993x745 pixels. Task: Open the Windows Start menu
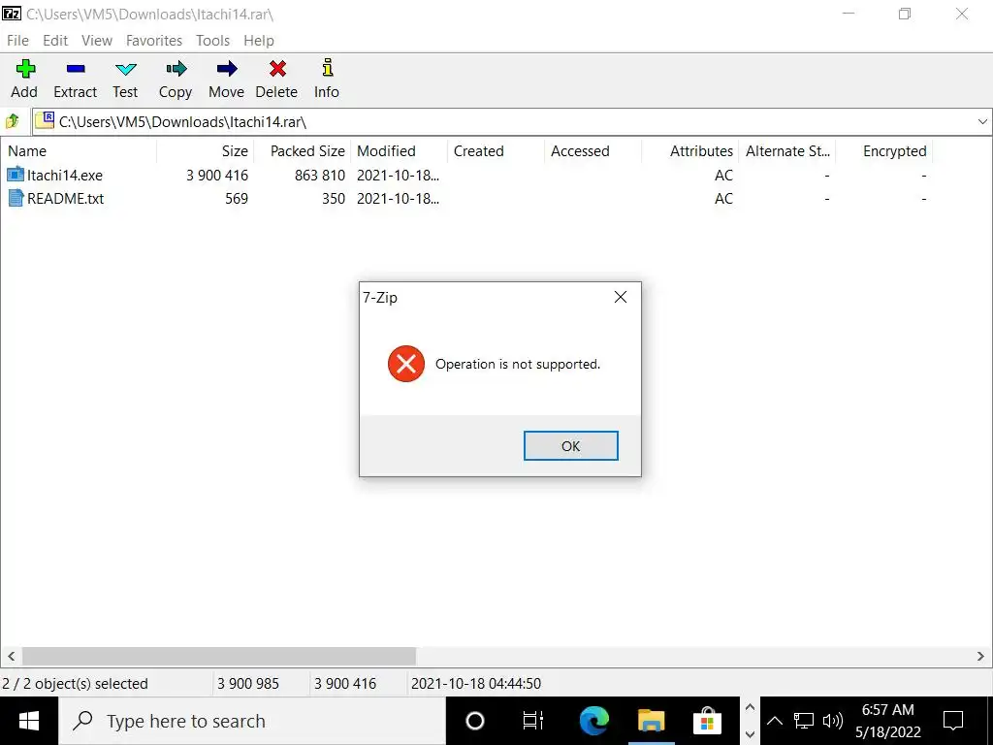(x=28, y=721)
